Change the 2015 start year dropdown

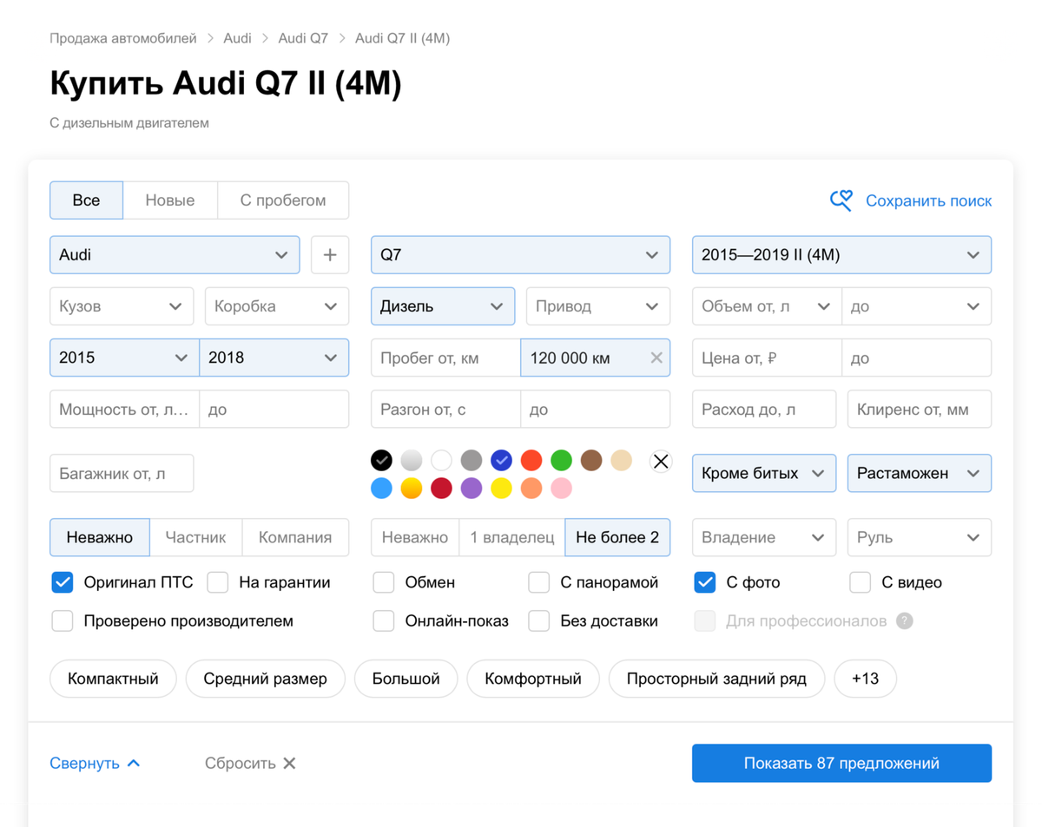tap(124, 358)
